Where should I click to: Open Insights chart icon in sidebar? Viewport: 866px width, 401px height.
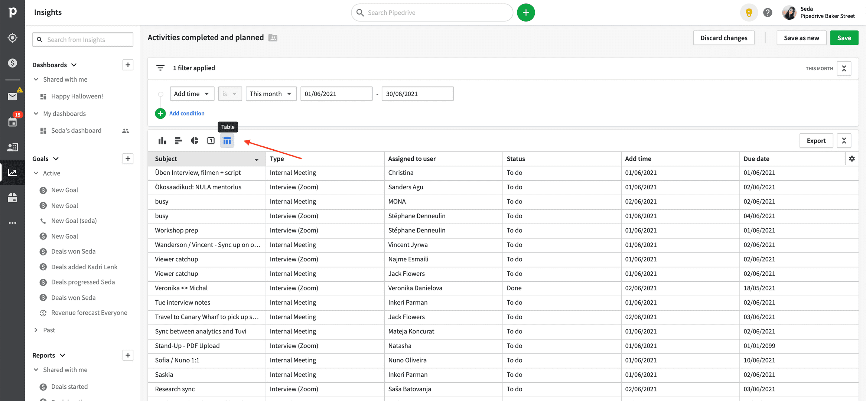coord(13,173)
